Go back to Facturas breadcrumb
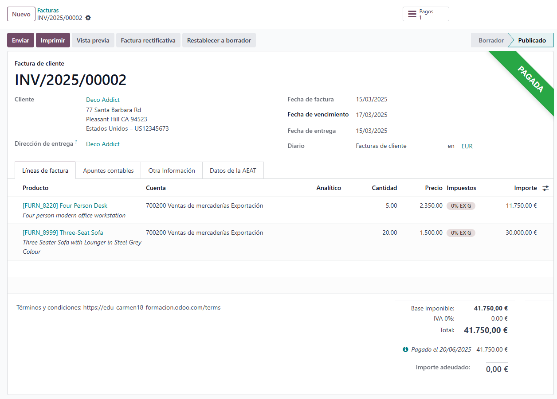 48,10
